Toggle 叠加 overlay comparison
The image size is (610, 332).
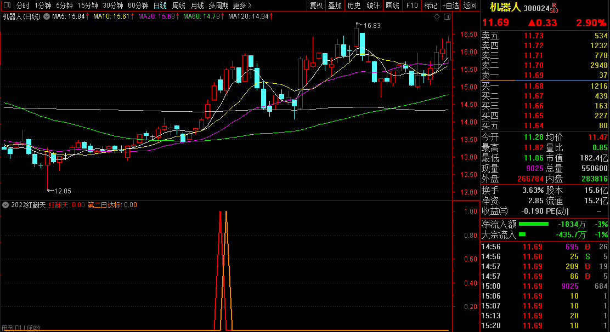click(x=335, y=5)
